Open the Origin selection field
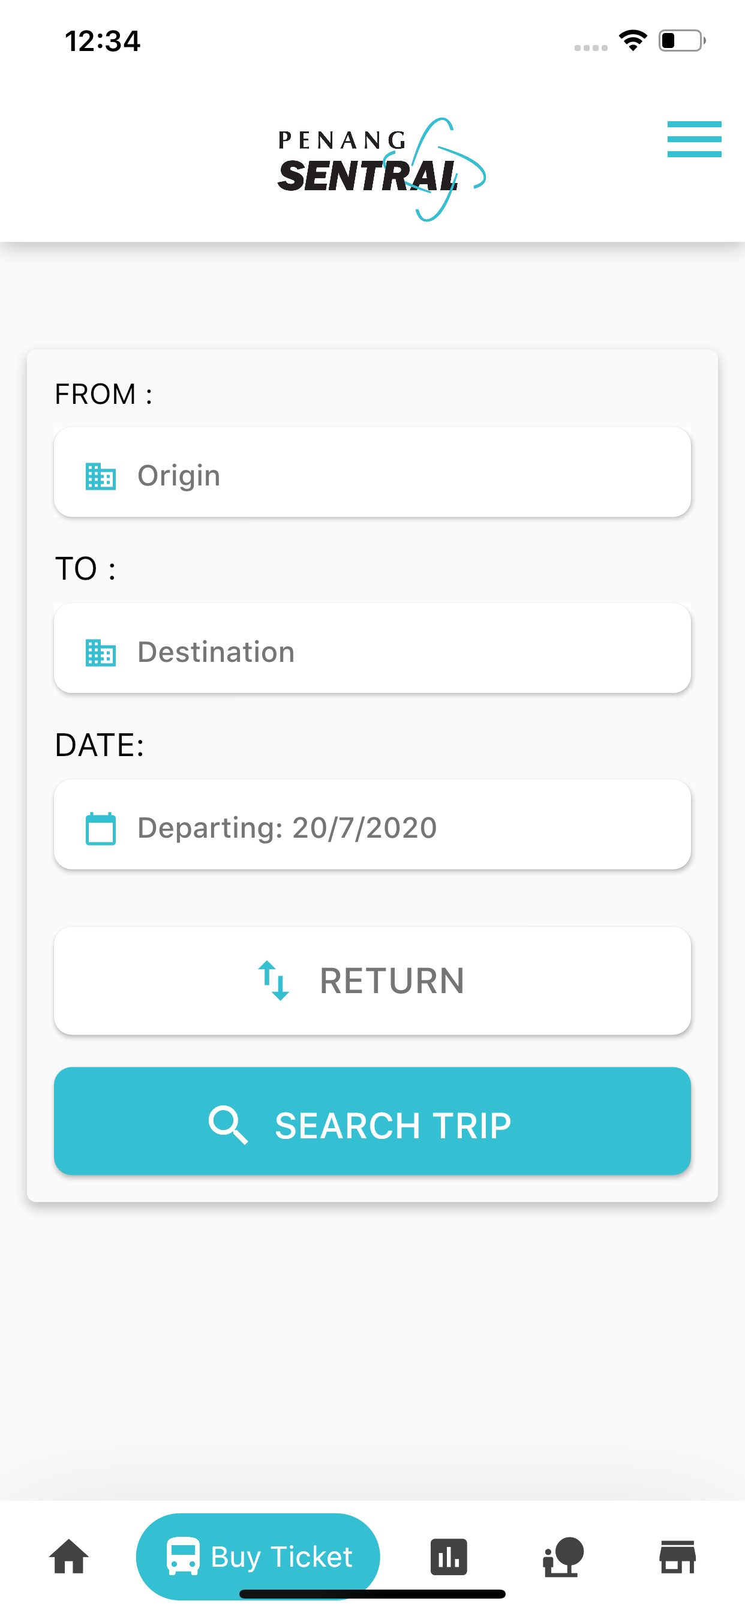This screenshot has width=745, height=1613. pyautogui.click(x=372, y=472)
